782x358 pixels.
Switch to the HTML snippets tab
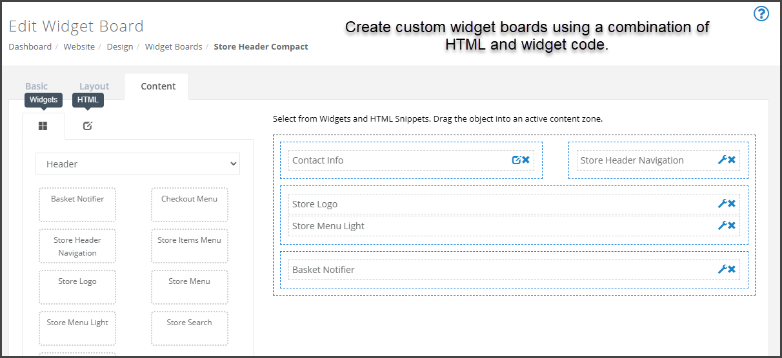[x=88, y=126]
